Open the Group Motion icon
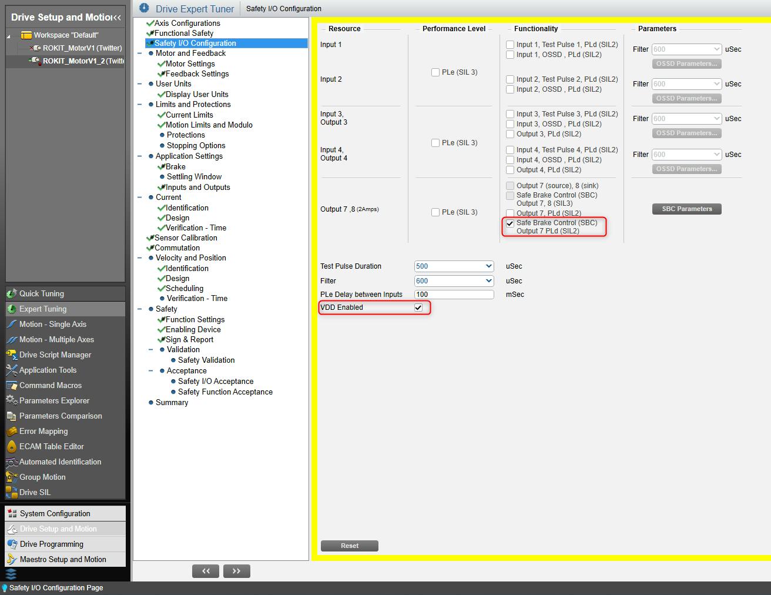 coord(11,477)
